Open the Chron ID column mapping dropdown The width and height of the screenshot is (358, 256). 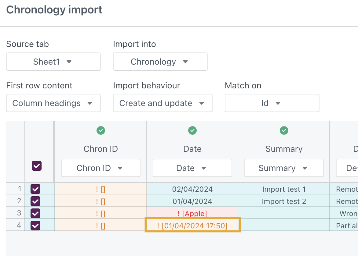101,168
